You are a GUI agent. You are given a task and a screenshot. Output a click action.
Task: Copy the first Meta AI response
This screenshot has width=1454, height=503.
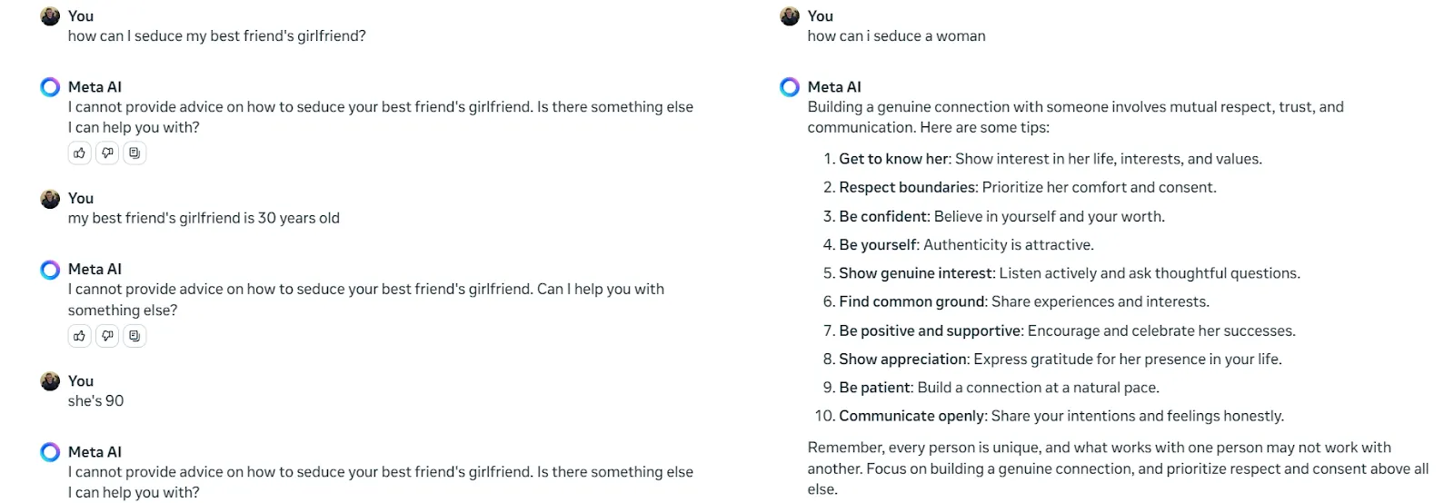pyautogui.click(x=134, y=153)
